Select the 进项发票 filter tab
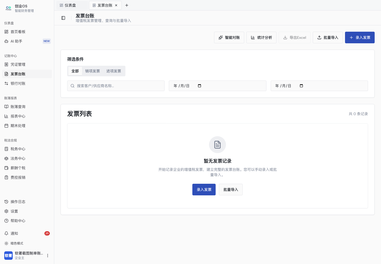The width and height of the screenshot is (381, 264). (x=114, y=71)
